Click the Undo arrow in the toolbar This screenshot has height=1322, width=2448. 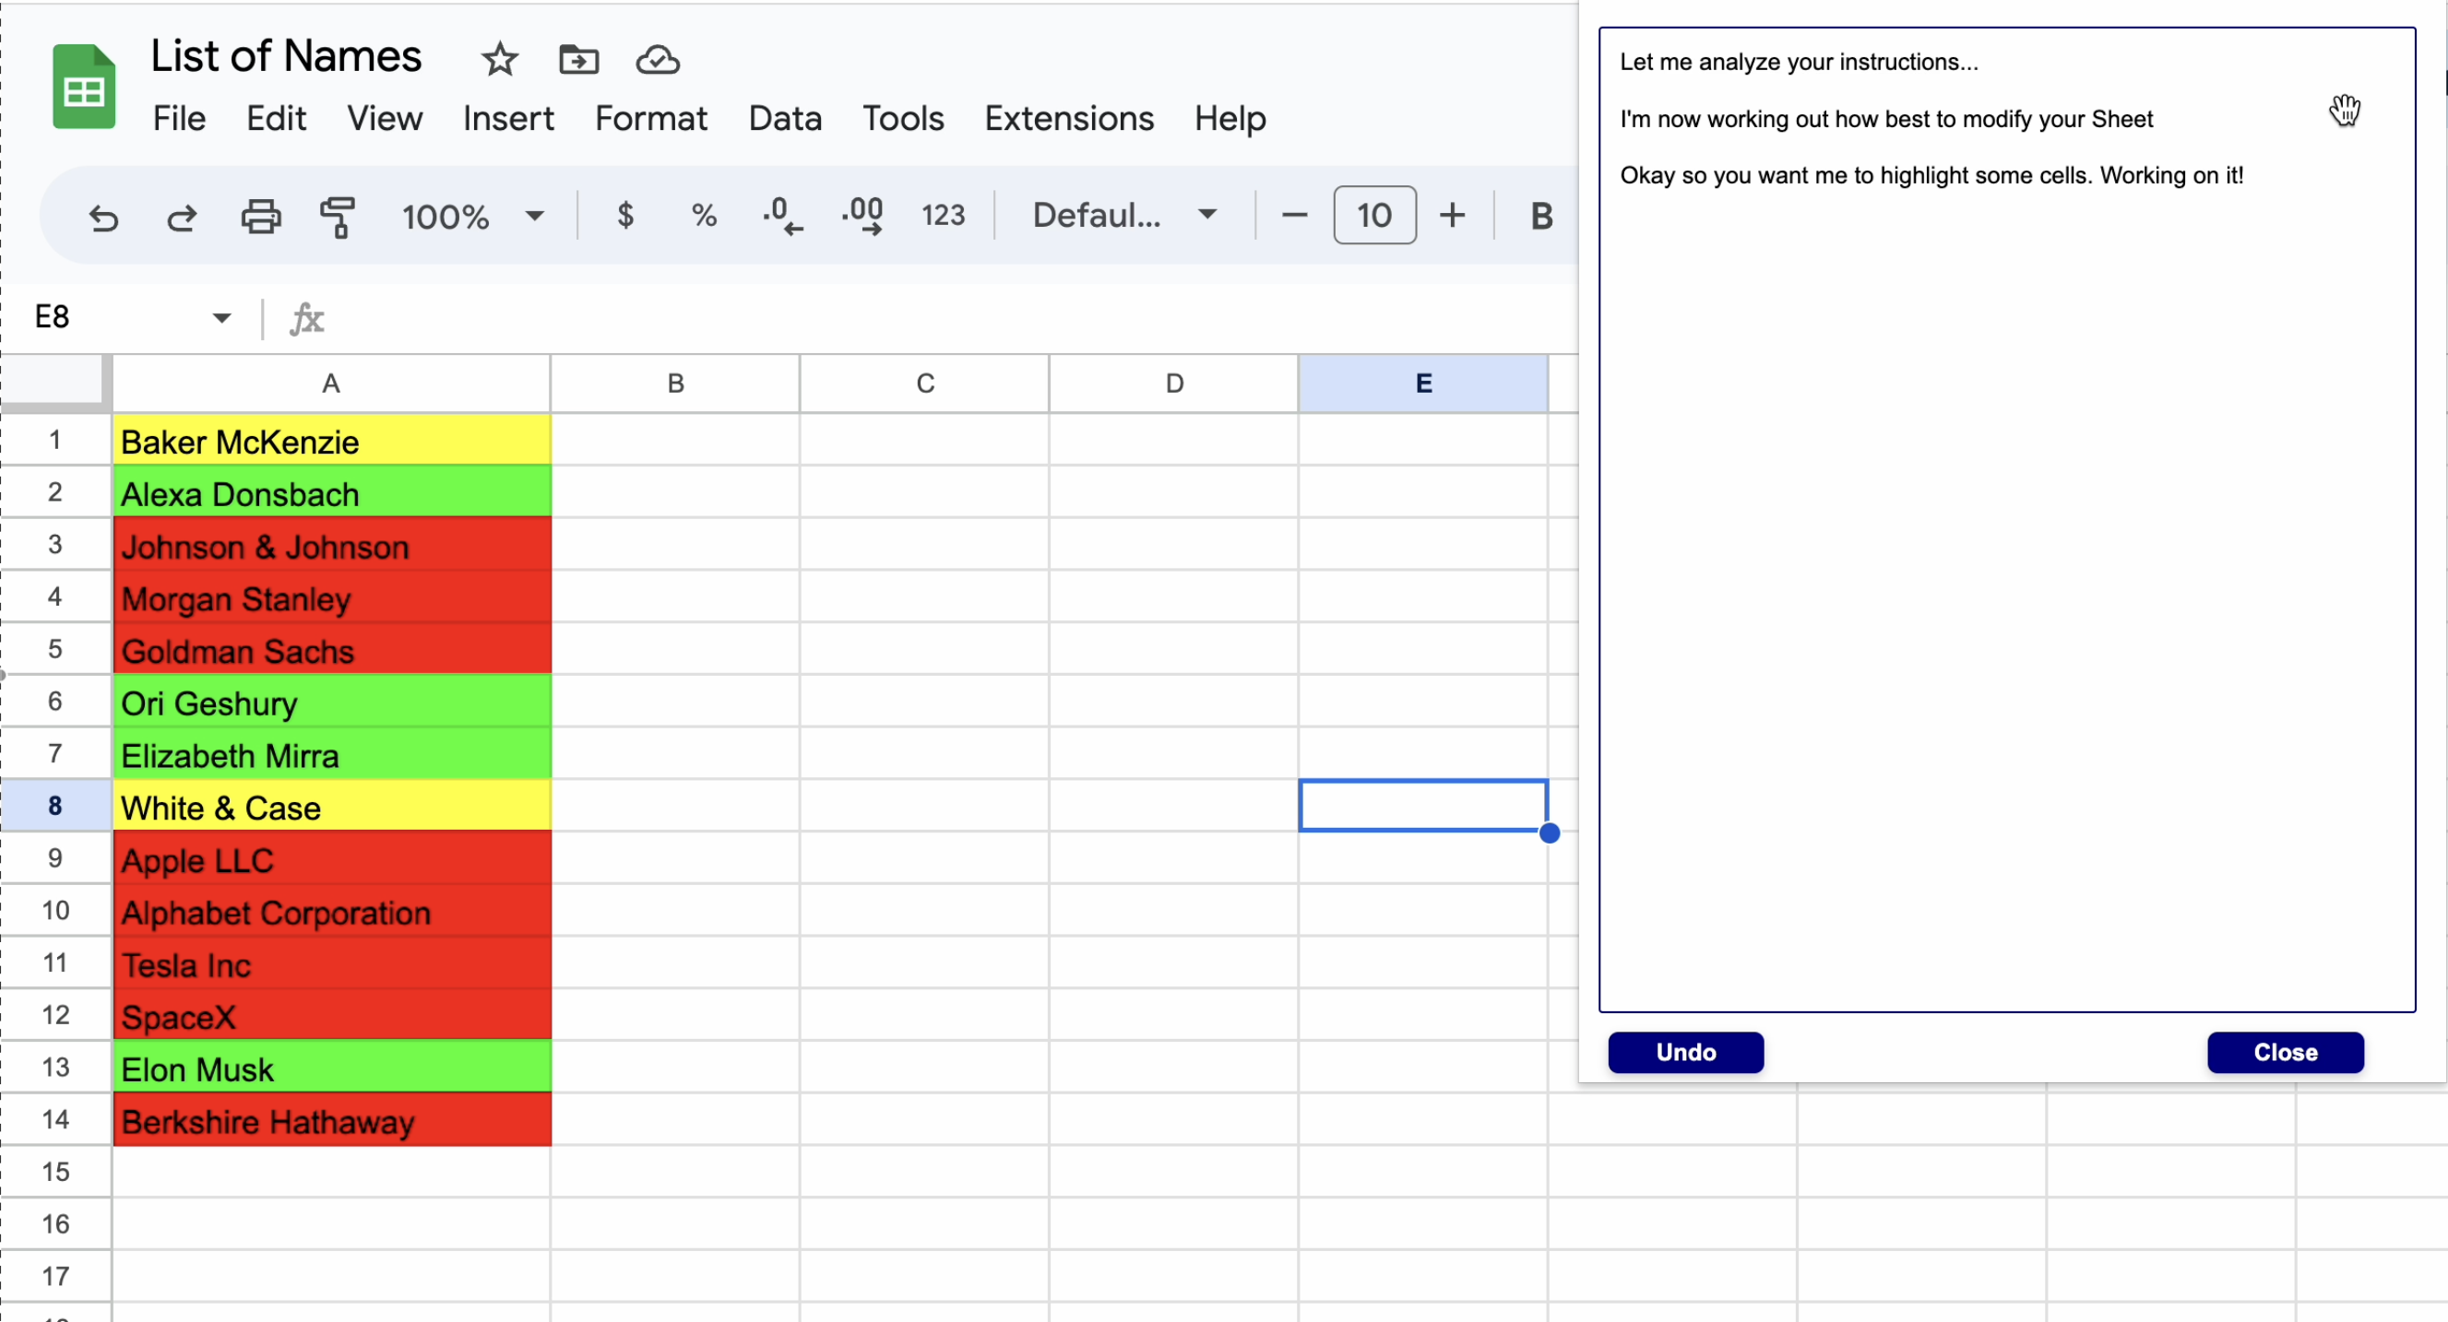(103, 218)
